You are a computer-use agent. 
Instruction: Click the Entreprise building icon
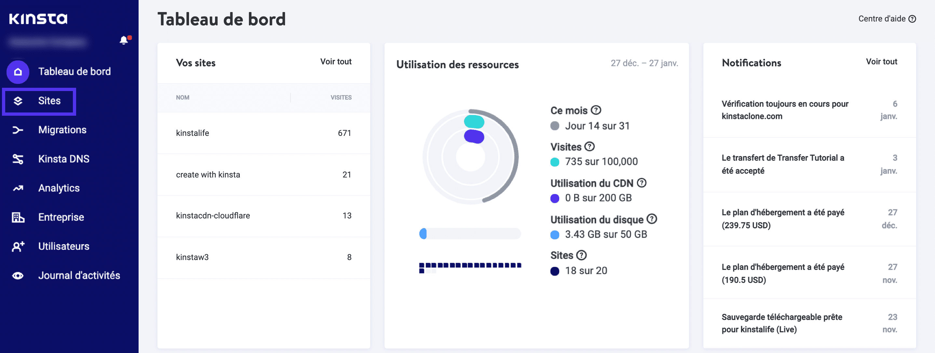[18, 217]
